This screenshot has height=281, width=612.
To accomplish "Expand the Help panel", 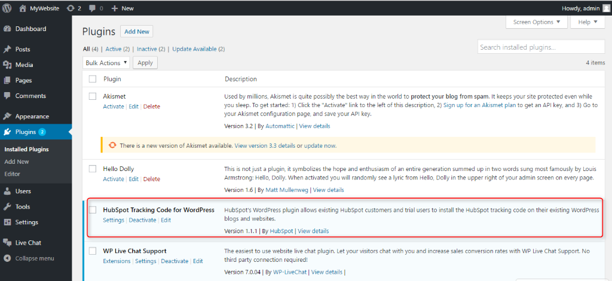I will pyautogui.click(x=587, y=22).
